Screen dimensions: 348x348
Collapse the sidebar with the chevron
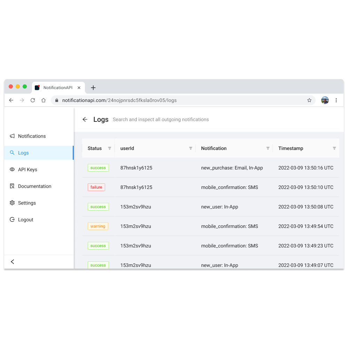tap(13, 262)
